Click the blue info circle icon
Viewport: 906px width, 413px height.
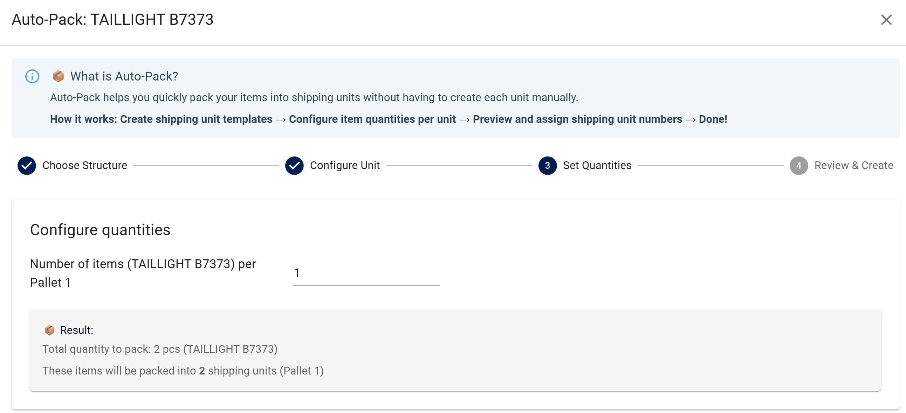tap(32, 76)
